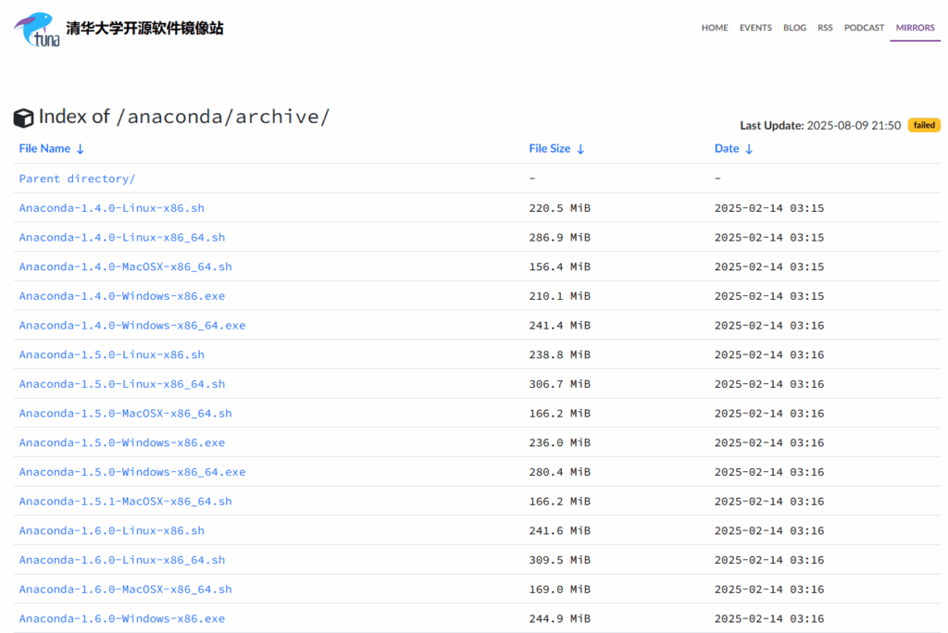Open the HOME navigation item
Viewport: 948px width, 633px height.
point(714,28)
